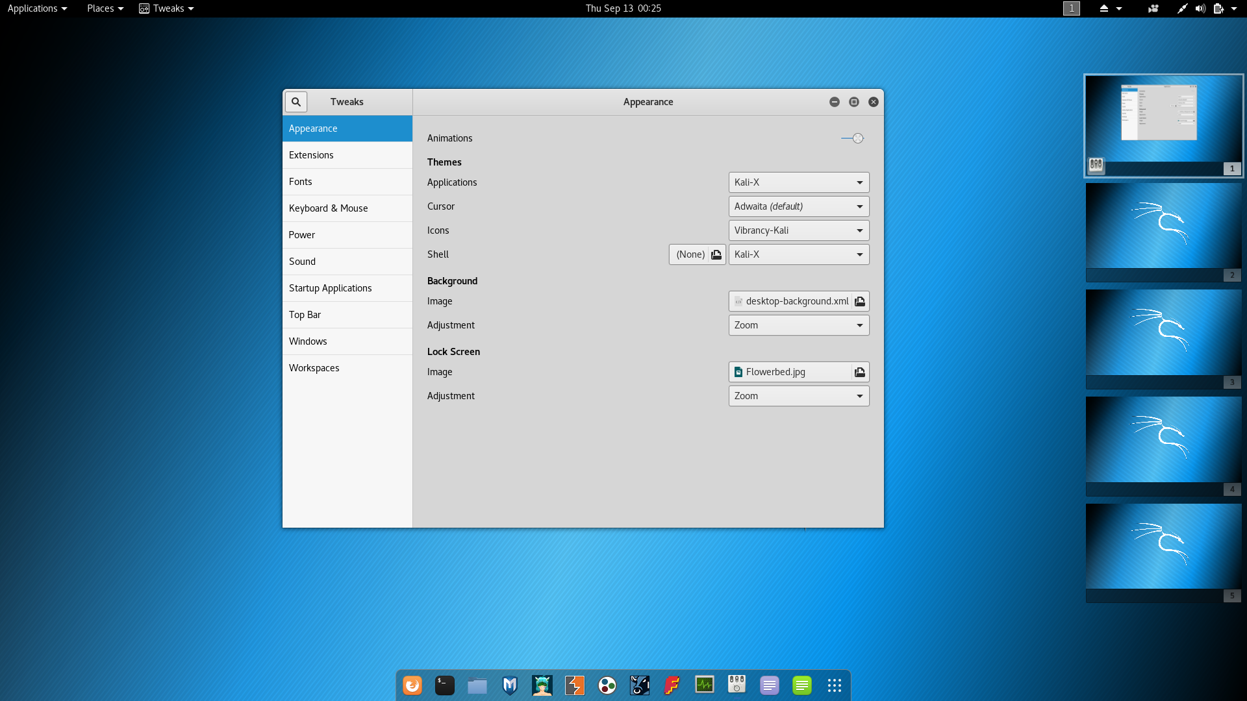Launch Metasploit from the dock
This screenshot has height=701, width=1247.
pos(510,685)
